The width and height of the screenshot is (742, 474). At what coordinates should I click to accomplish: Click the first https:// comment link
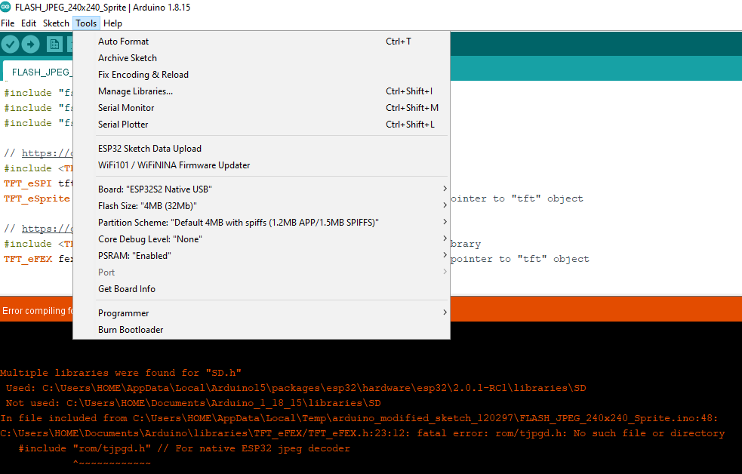[x=47, y=152]
